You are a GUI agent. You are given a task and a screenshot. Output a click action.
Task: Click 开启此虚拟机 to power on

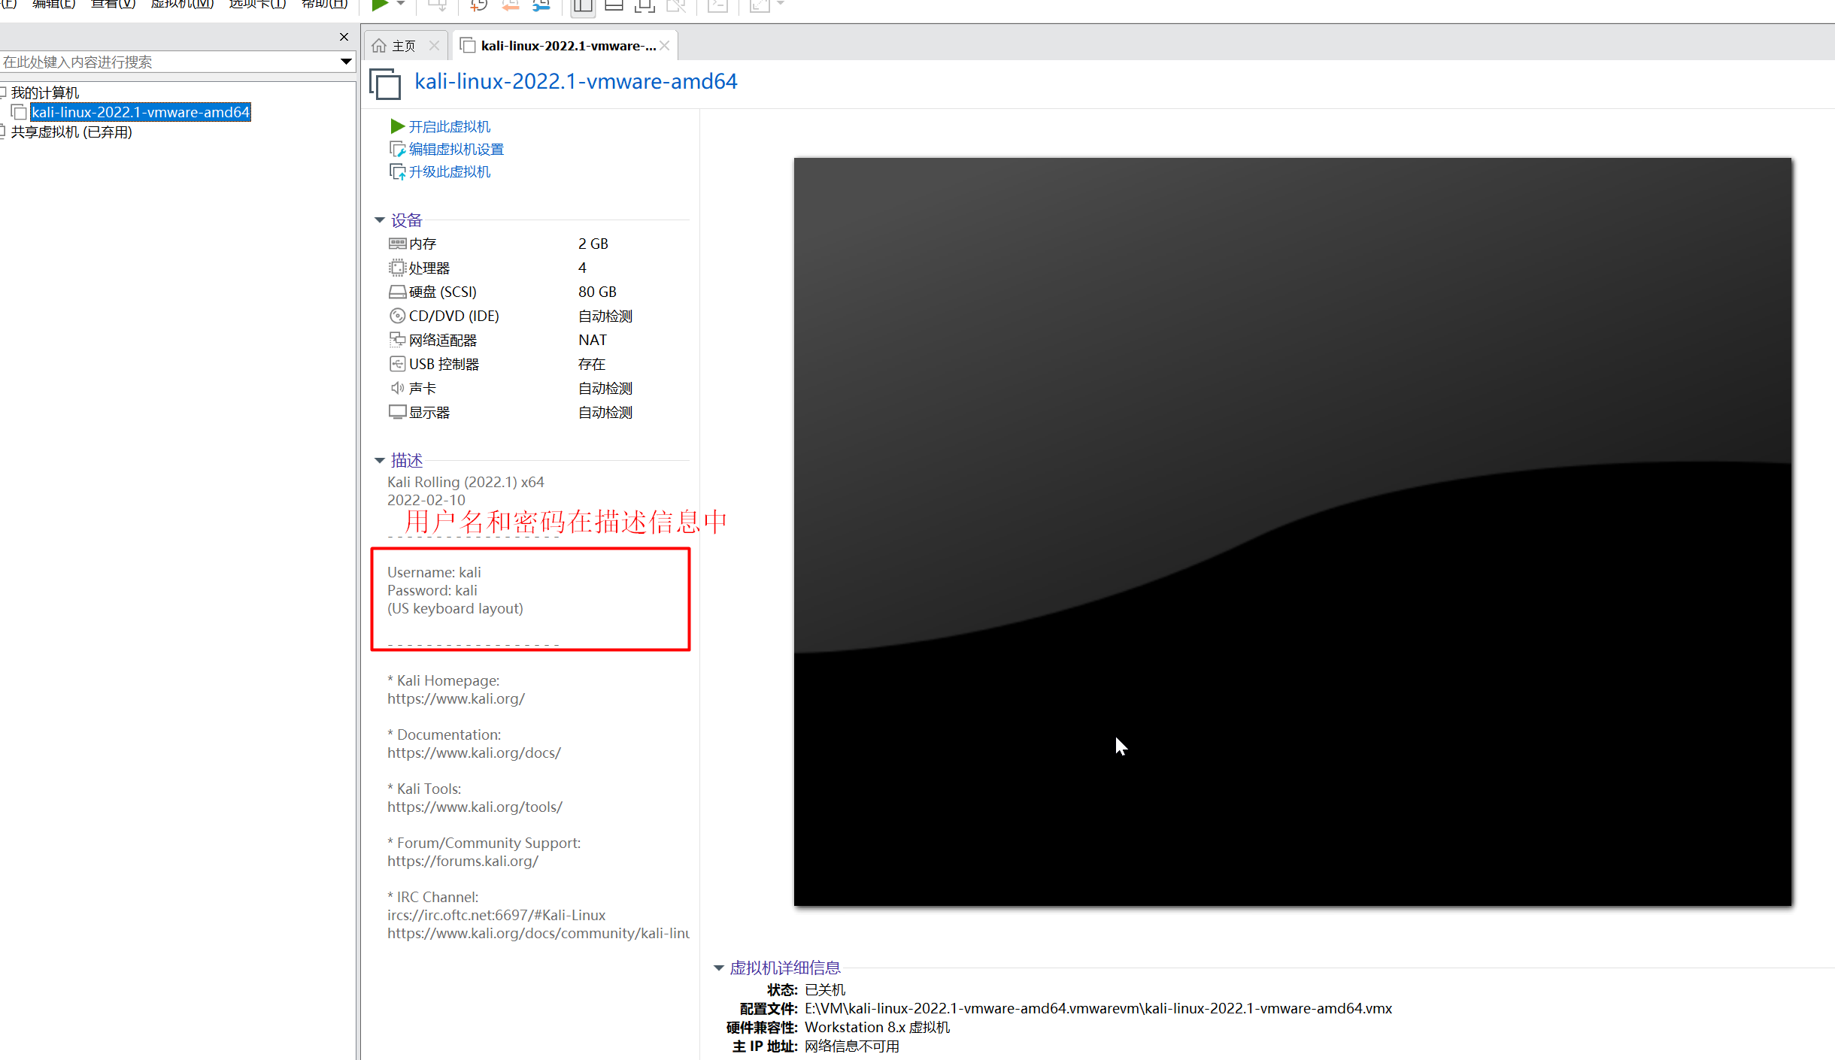pyautogui.click(x=449, y=126)
